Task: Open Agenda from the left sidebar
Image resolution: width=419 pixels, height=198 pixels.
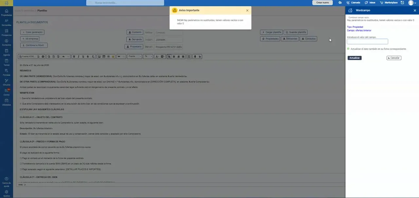Action: pyautogui.click(x=7, y=52)
